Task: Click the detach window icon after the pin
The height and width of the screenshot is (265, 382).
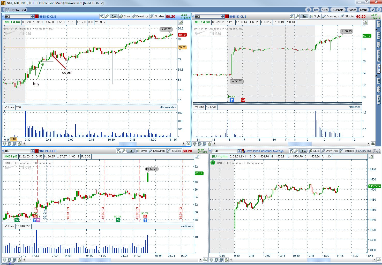Action: (x=378, y=10)
